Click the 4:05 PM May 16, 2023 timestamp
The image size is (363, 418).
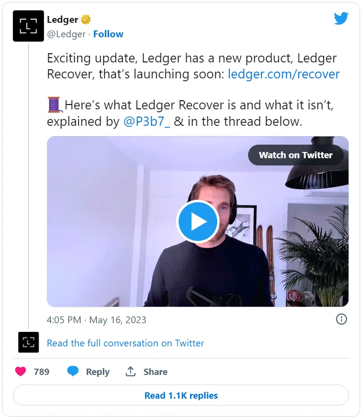[97, 320]
